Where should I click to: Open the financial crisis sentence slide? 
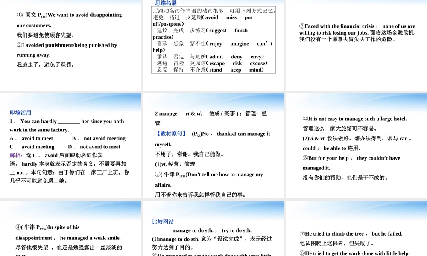[x=357, y=45]
